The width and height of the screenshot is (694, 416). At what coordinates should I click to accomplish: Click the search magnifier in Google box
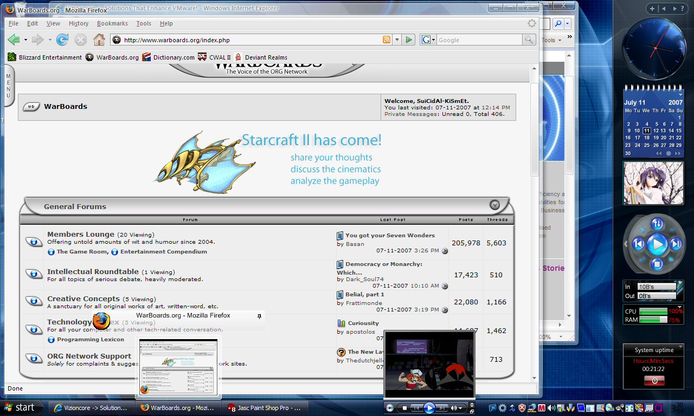(x=529, y=40)
